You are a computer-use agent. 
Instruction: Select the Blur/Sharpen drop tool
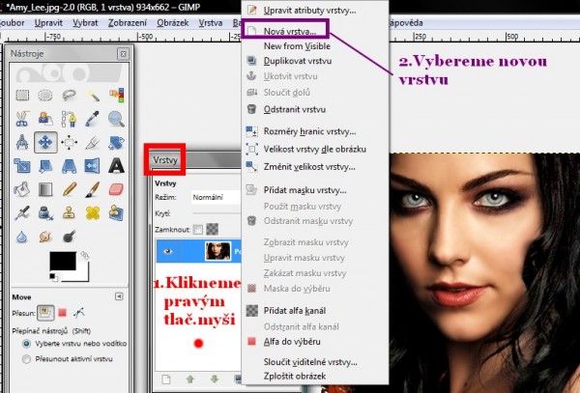(x=22, y=237)
